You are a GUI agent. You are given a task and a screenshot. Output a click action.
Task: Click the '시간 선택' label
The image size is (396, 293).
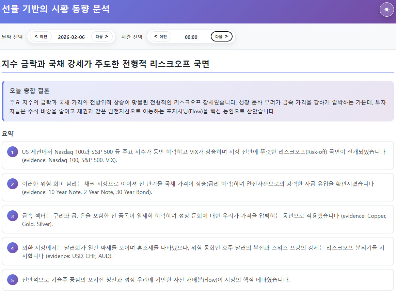click(132, 37)
